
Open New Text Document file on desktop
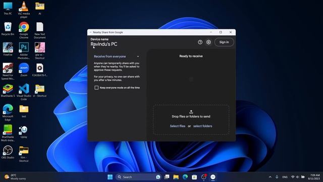coord(40,30)
